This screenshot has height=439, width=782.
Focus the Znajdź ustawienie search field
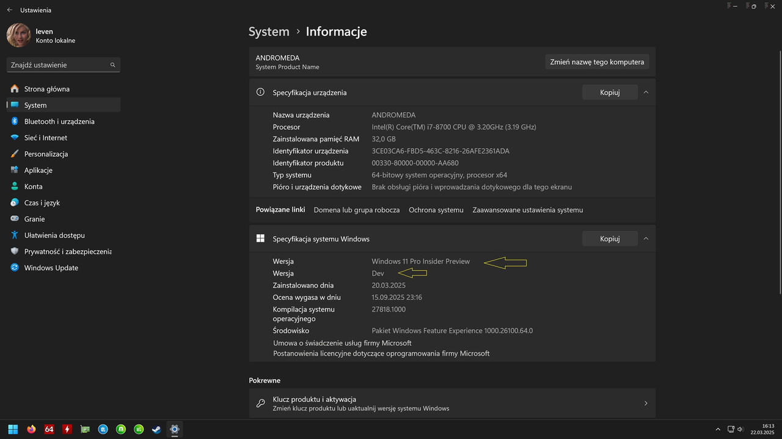pyautogui.click(x=64, y=65)
